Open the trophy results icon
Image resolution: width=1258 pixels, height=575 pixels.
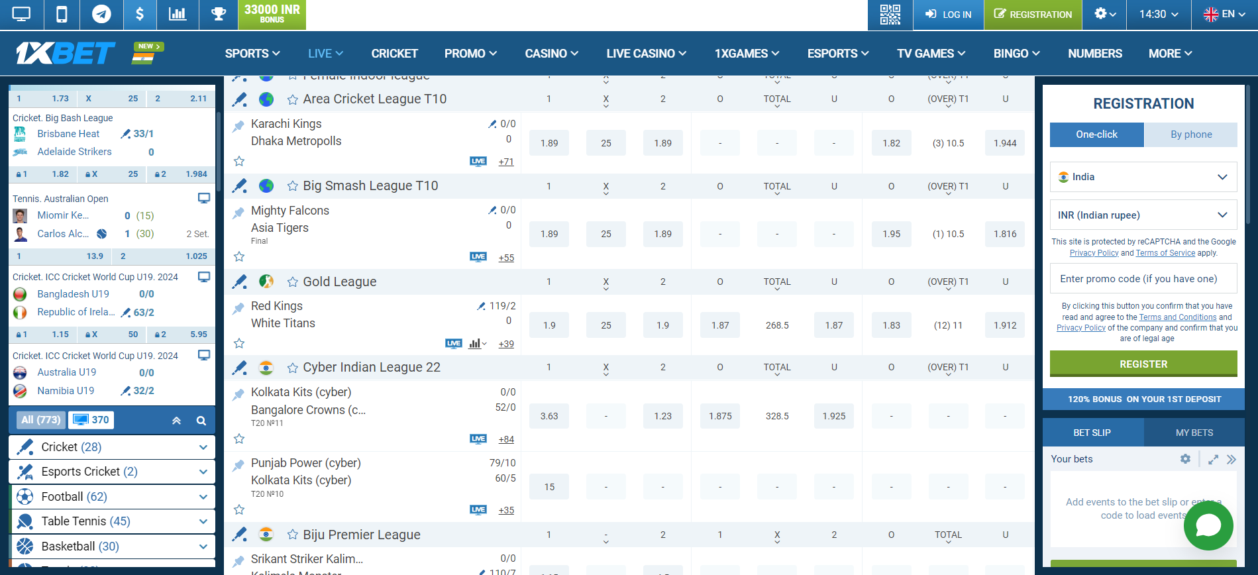click(219, 14)
